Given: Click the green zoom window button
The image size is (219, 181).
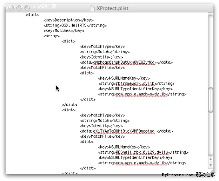Looking at the screenshot, I should (x=27, y=8).
